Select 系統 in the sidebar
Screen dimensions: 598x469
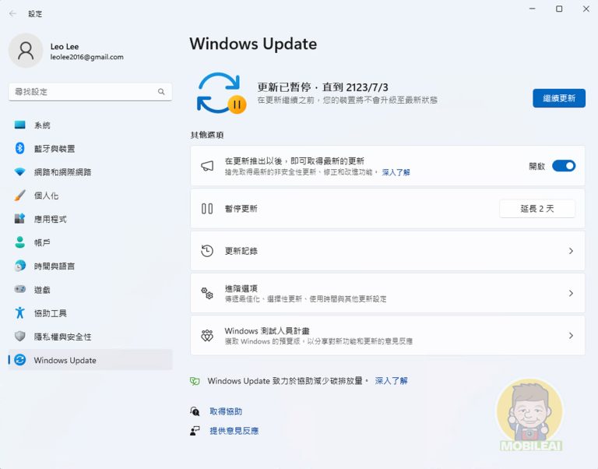point(90,125)
